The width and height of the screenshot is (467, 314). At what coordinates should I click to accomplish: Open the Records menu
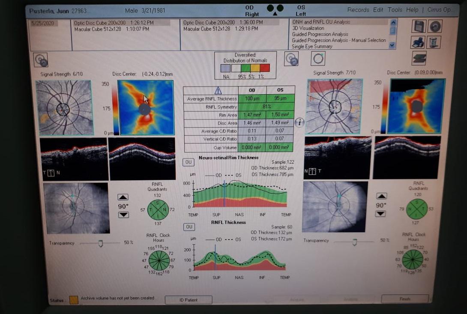(358, 10)
